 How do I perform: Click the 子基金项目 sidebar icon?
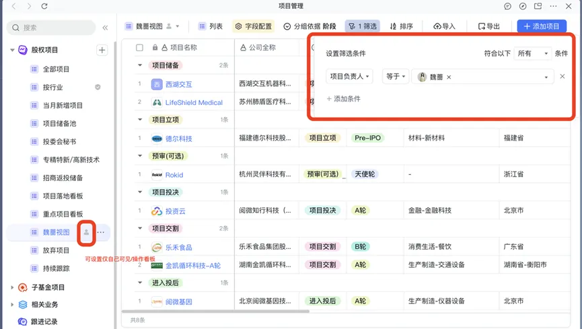[x=23, y=287]
